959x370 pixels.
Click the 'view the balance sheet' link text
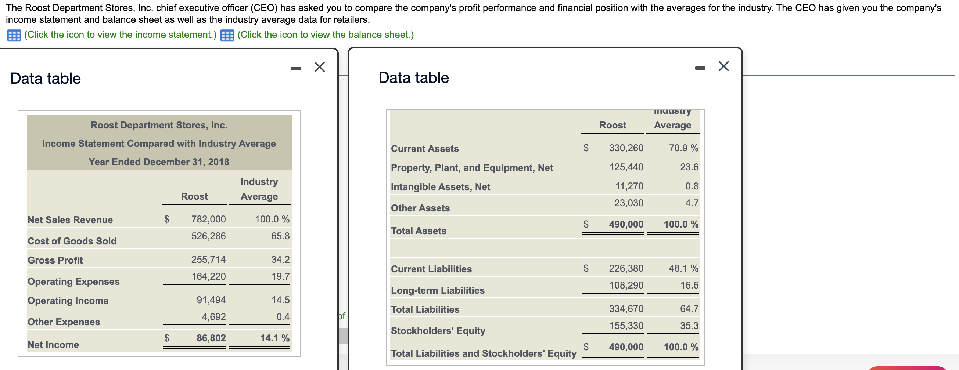[x=326, y=35]
